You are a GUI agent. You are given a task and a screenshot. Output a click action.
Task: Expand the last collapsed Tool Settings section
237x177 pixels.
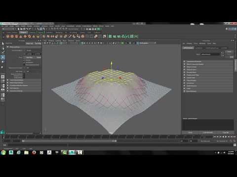[x=7, y=91]
